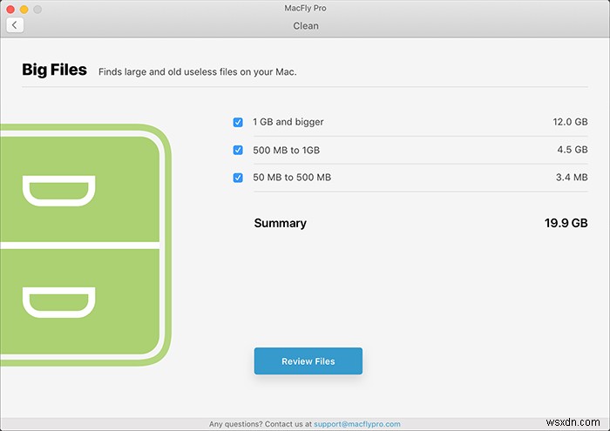Click the 4.5 GB size value
The width and height of the screenshot is (610, 431).
[573, 150]
